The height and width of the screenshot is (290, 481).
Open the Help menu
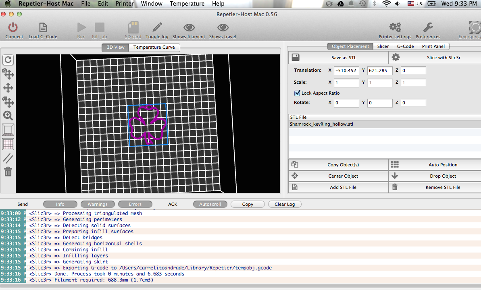point(218,4)
